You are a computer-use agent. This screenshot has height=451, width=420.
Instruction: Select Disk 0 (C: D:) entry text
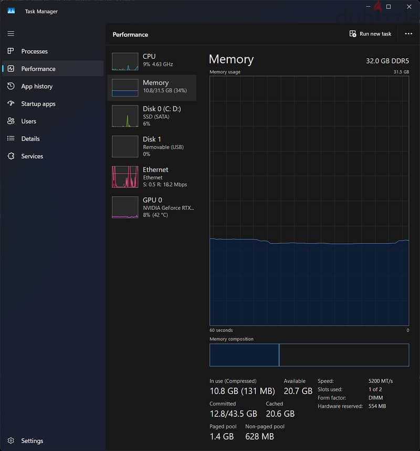(x=162, y=116)
